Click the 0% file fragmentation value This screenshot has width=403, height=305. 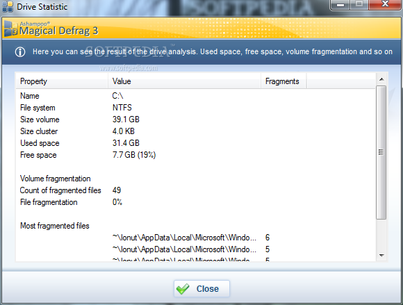117,202
